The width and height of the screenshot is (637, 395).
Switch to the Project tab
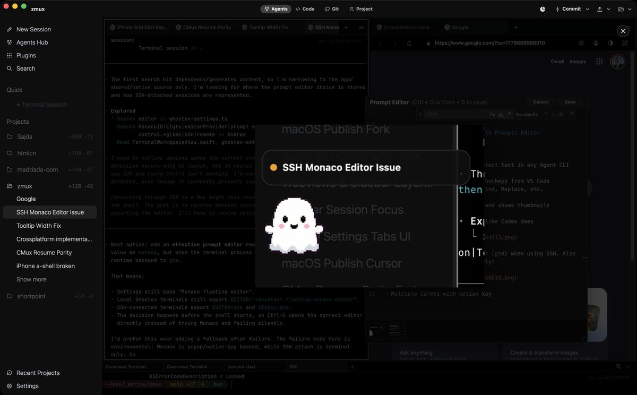tap(361, 9)
